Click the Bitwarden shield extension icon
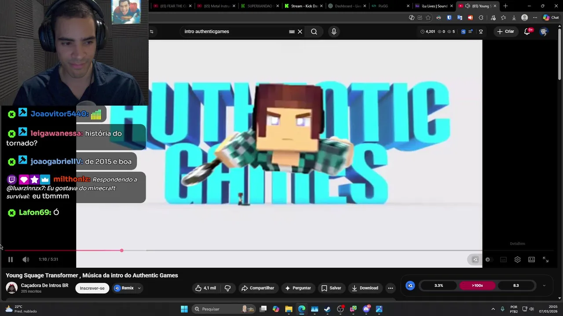This screenshot has height=316, width=563. [x=449, y=18]
